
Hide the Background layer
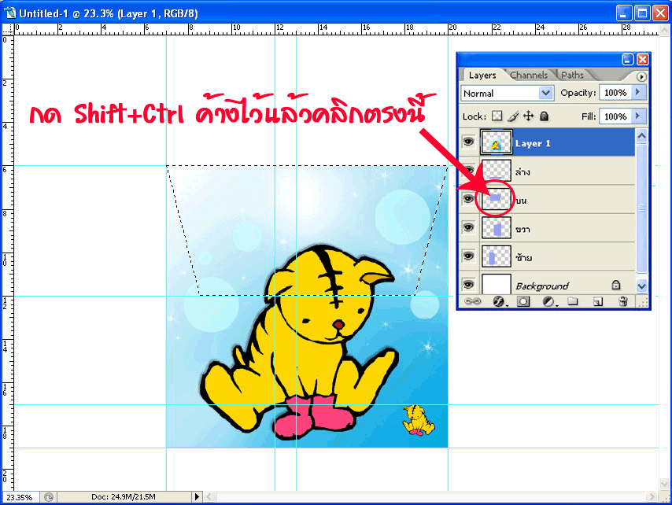coord(468,284)
